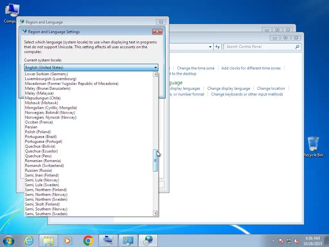Click the search magnifier in Control Panel
The image size is (329, 247).
point(297,47)
